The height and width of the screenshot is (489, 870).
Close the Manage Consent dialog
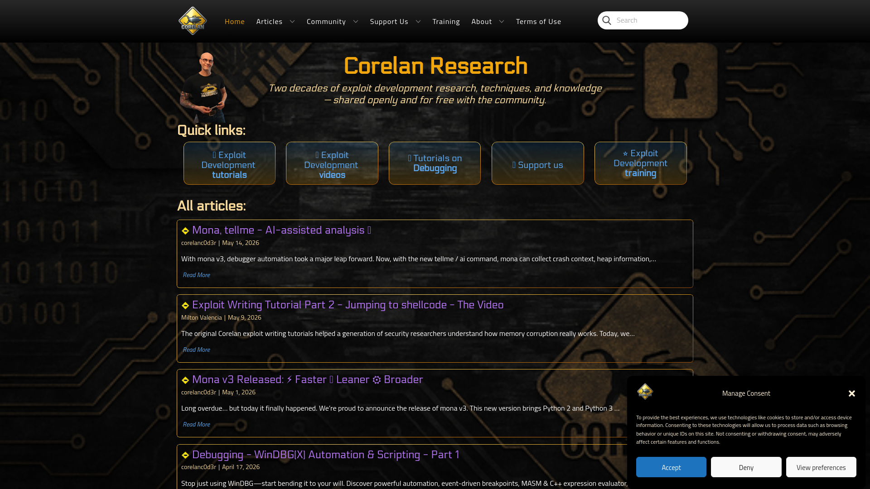tap(852, 393)
